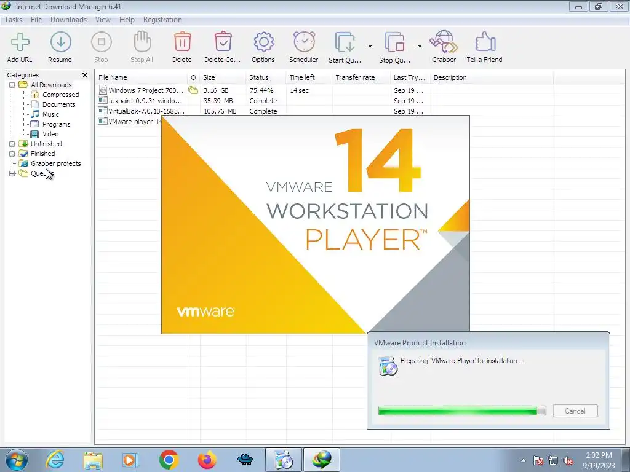Open the View menu
The width and height of the screenshot is (630, 472).
[x=103, y=20]
